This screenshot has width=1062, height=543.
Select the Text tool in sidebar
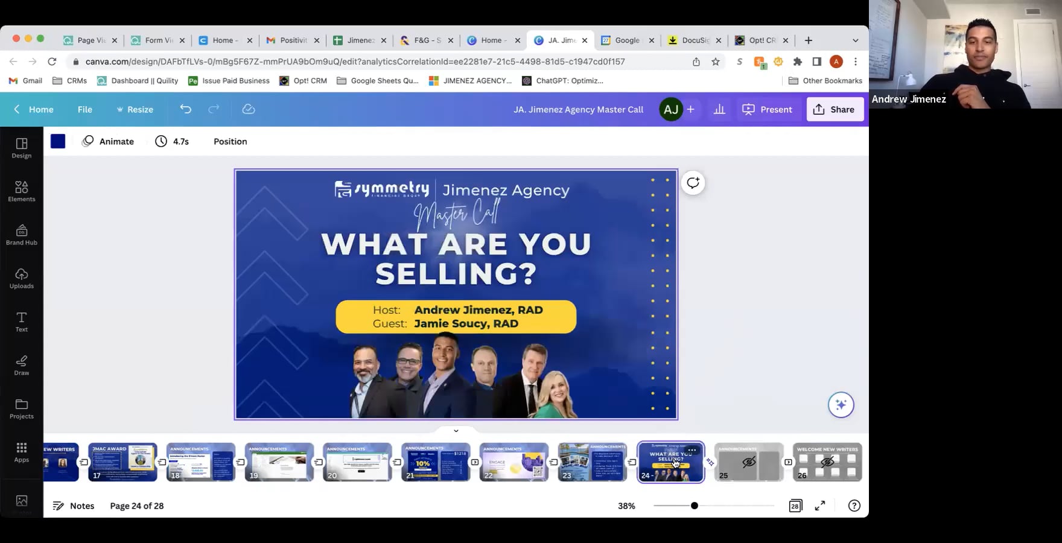coord(21,322)
